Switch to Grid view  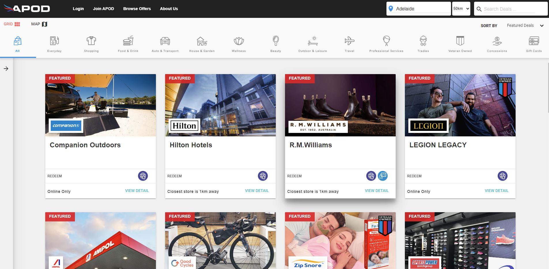click(12, 24)
